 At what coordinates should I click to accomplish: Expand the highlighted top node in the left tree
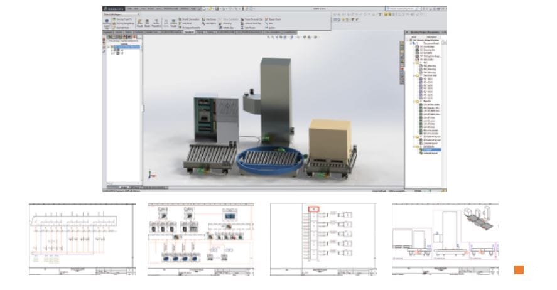click(108, 46)
